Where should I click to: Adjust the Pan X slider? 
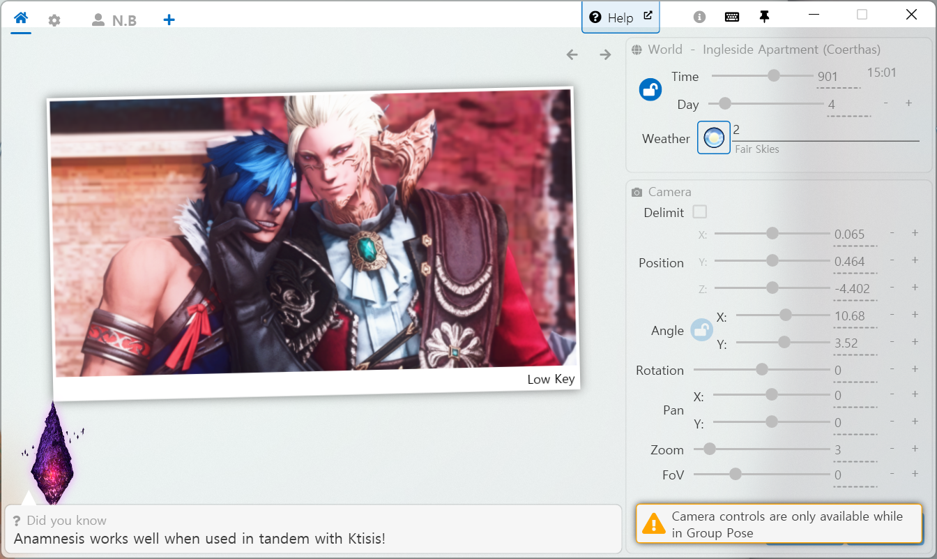point(771,394)
